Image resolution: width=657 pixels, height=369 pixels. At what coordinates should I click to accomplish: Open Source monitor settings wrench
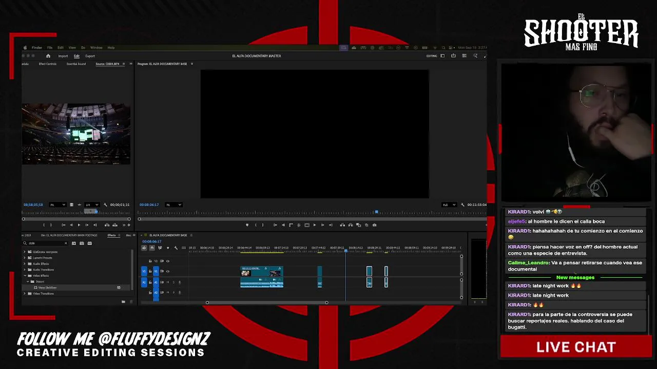(105, 204)
